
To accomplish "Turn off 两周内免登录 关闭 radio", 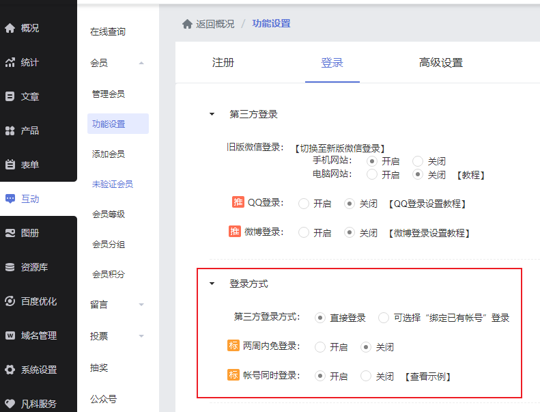I will 366,347.
